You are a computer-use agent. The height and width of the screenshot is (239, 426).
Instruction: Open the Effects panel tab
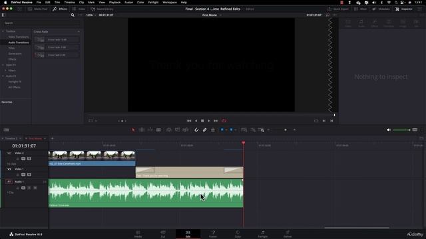coord(60,9)
